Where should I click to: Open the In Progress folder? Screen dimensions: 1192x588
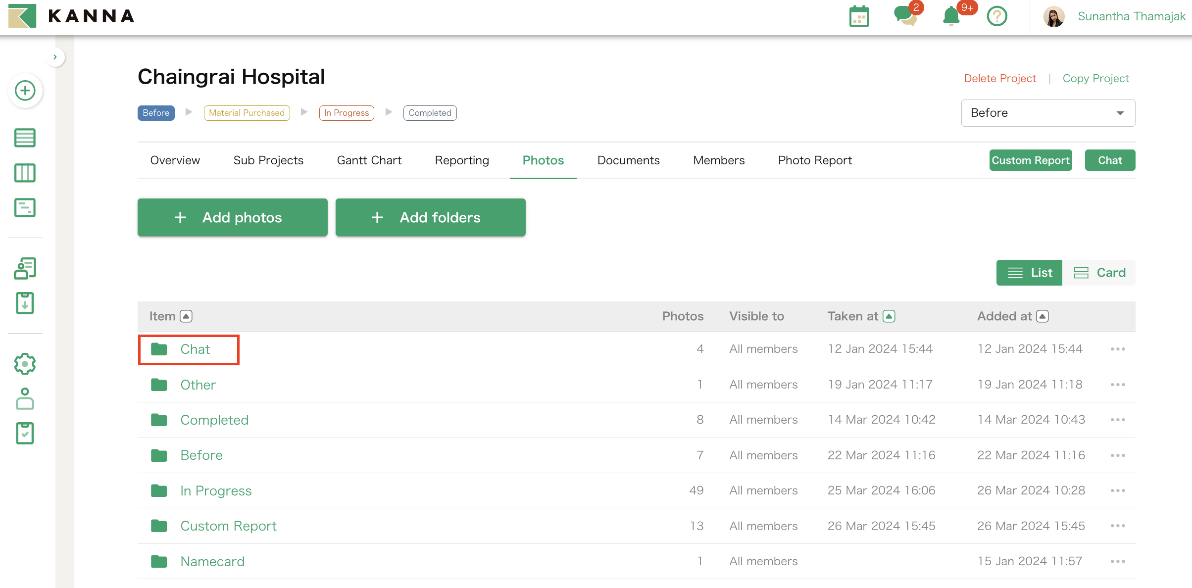216,490
